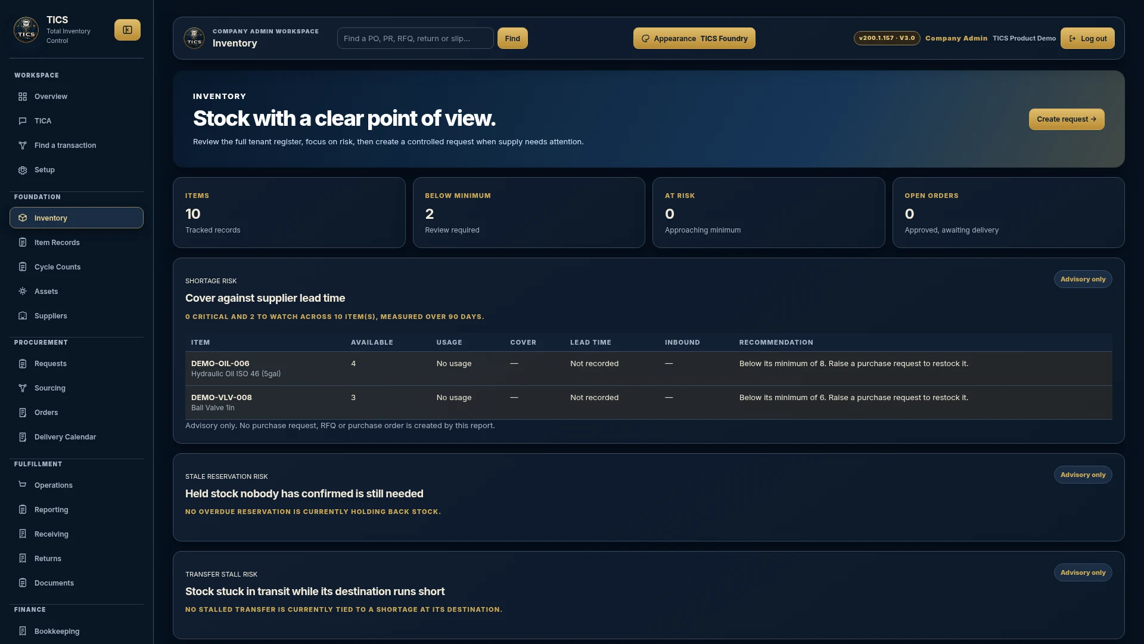Click the Usage column header
Viewport: 1144px width, 644px height.
449,342
